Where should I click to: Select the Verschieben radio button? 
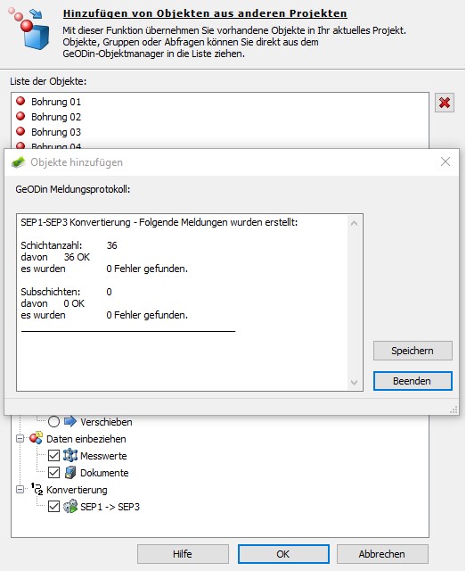53,422
